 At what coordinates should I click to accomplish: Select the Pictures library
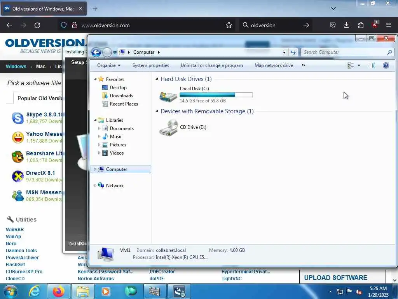tap(118, 145)
